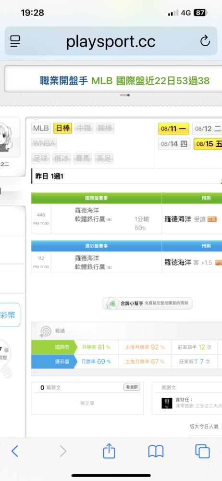Tap the 國際盤賽事 table header

tap(96, 198)
